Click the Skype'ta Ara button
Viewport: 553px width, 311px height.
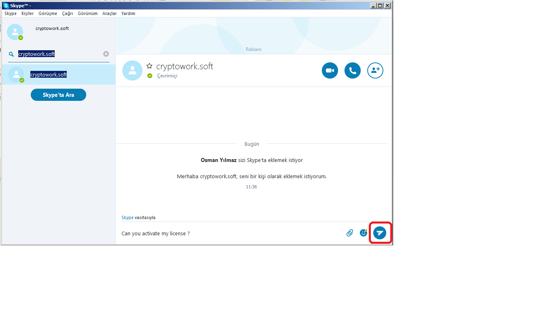58,95
